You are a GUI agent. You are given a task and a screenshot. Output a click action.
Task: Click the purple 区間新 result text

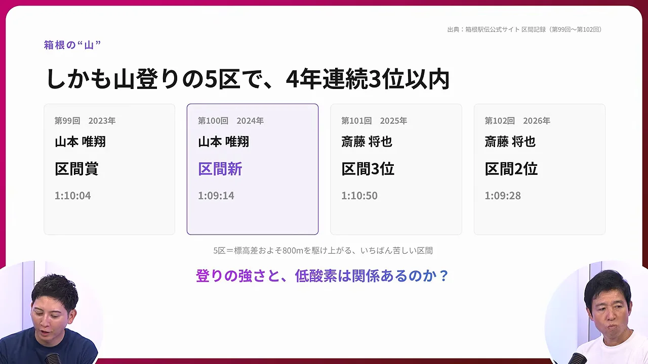click(220, 169)
